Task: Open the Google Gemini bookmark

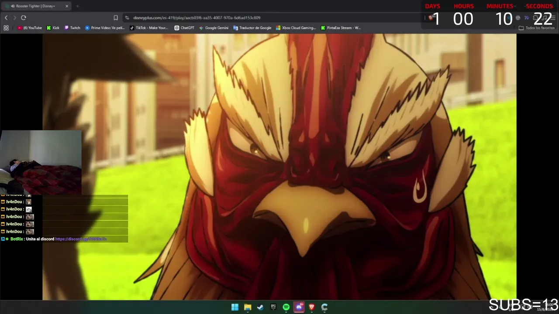Action: coord(214,28)
